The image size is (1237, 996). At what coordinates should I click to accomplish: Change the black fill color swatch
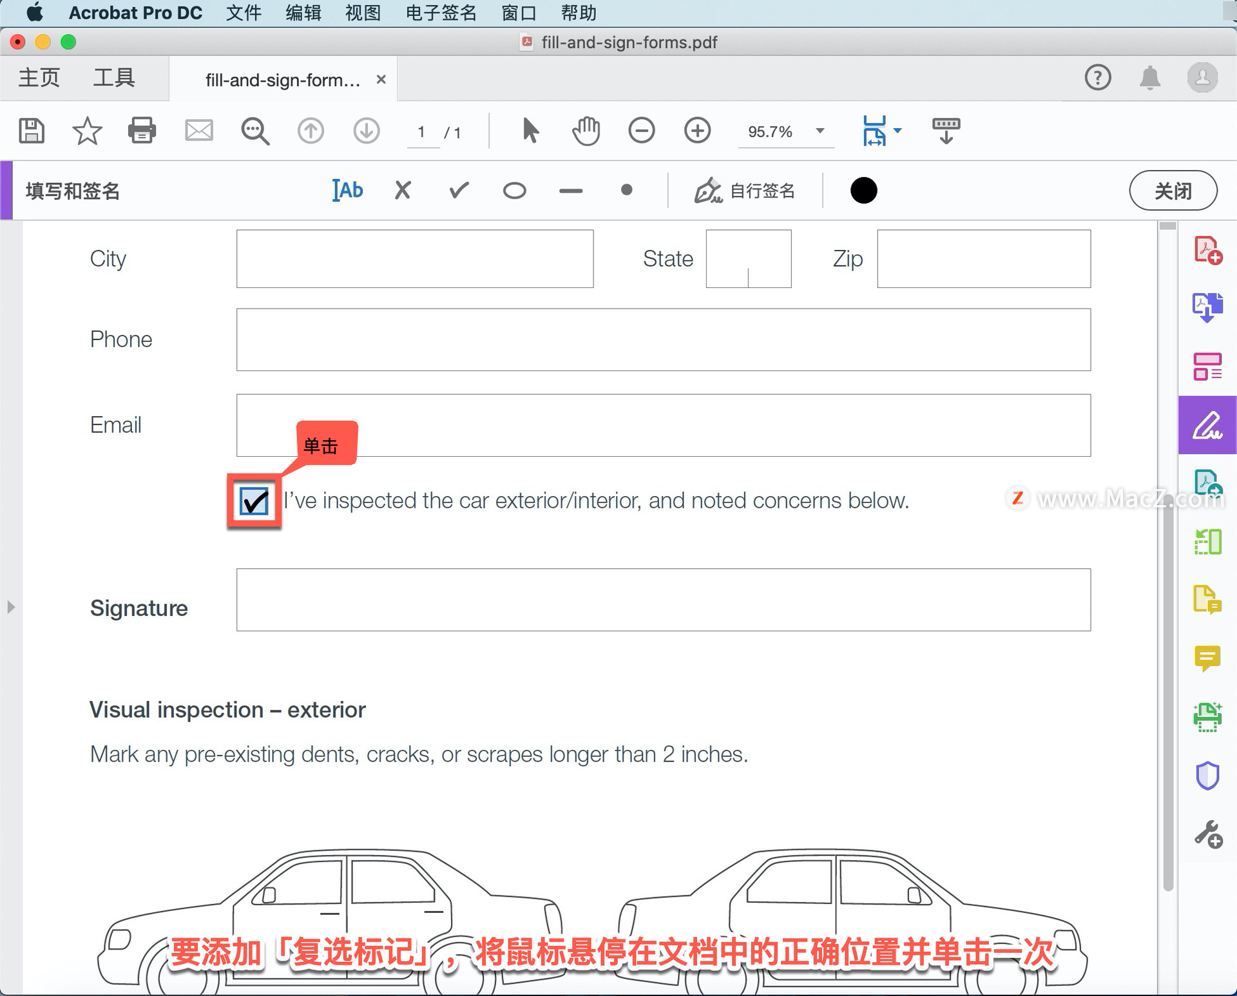(863, 190)
